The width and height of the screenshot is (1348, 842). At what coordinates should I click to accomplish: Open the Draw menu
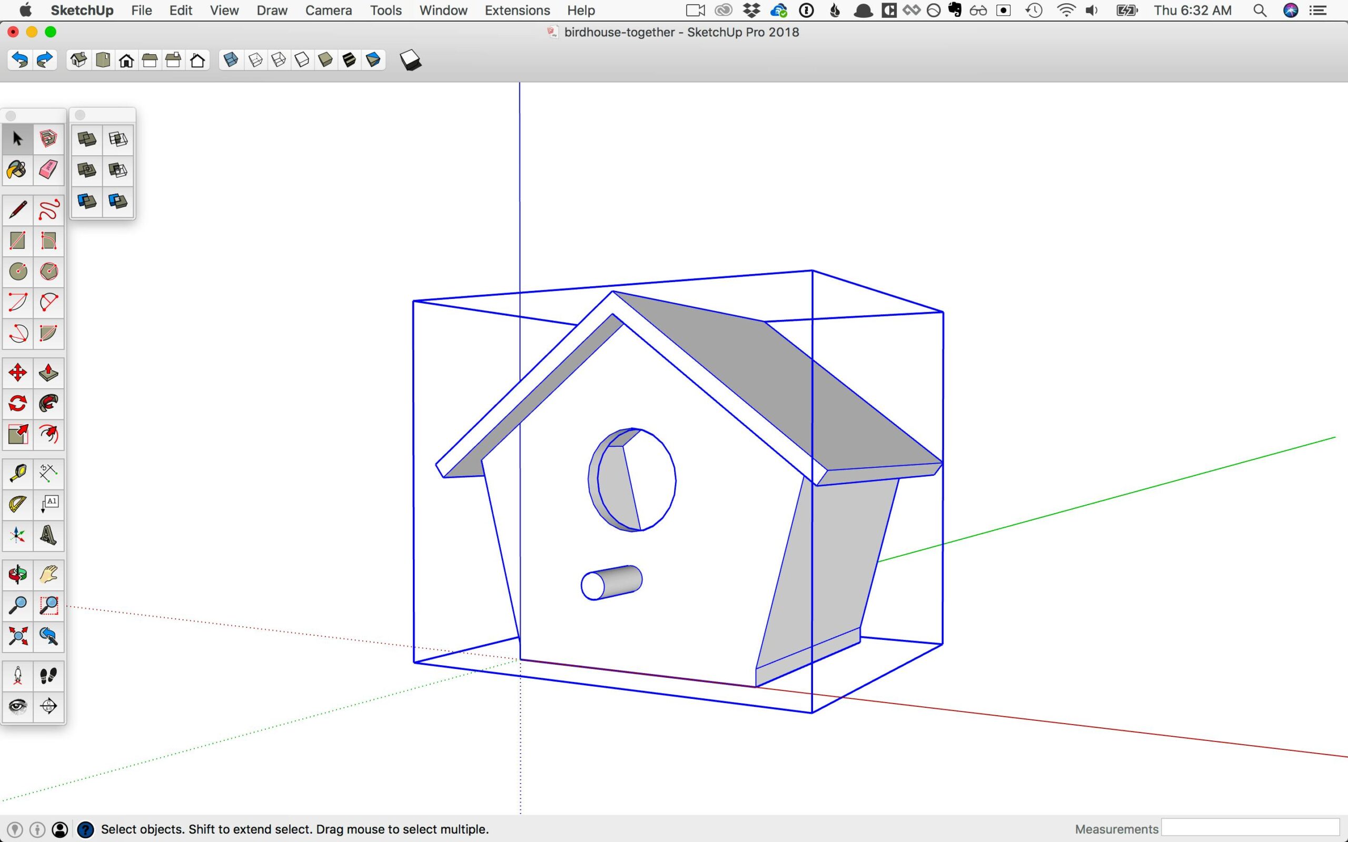[272, 10]
